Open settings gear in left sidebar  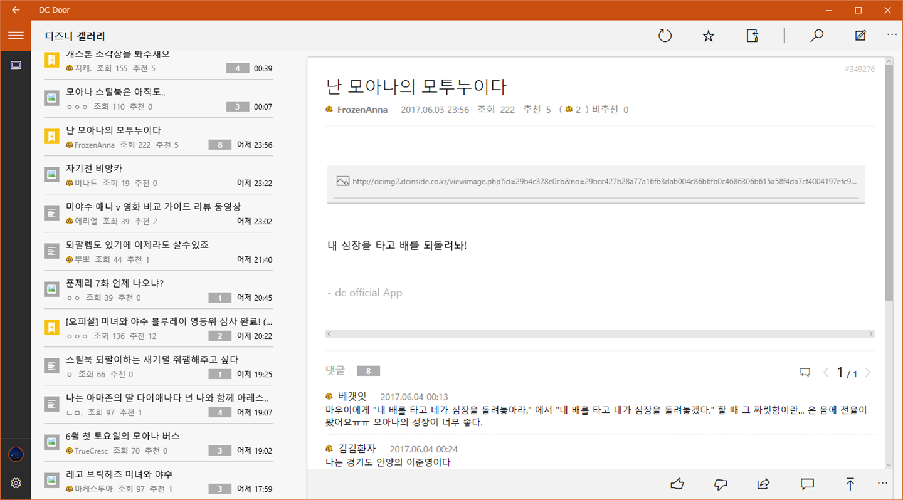(x=16, y=482)
